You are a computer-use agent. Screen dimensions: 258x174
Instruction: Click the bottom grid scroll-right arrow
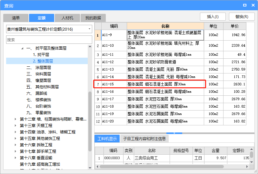247,167
